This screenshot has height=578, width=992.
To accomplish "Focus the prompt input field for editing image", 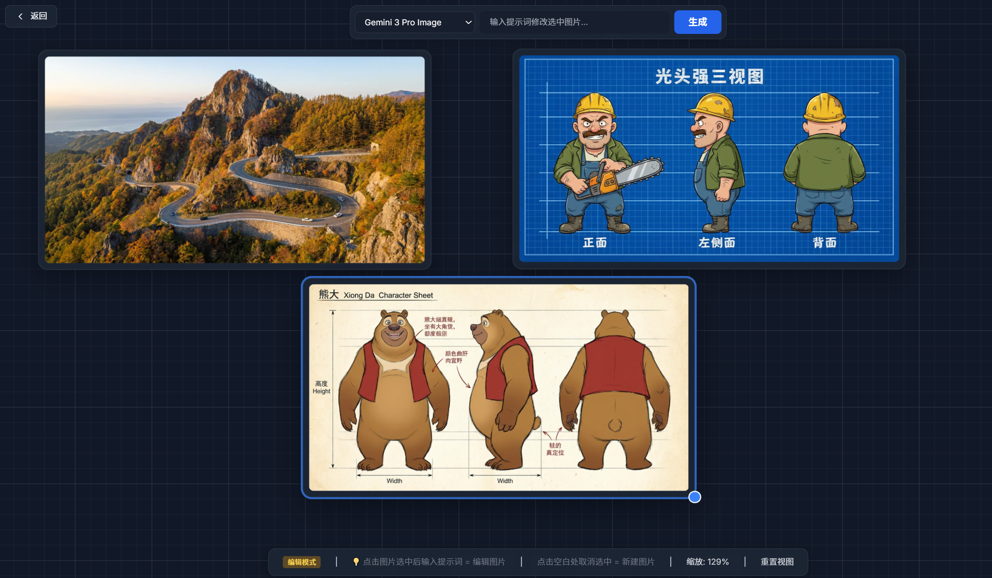I will [574, 22].
